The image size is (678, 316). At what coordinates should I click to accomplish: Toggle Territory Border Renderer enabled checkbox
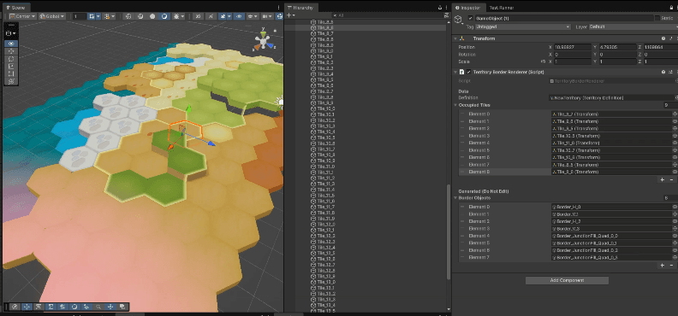(x=469, y=72)
